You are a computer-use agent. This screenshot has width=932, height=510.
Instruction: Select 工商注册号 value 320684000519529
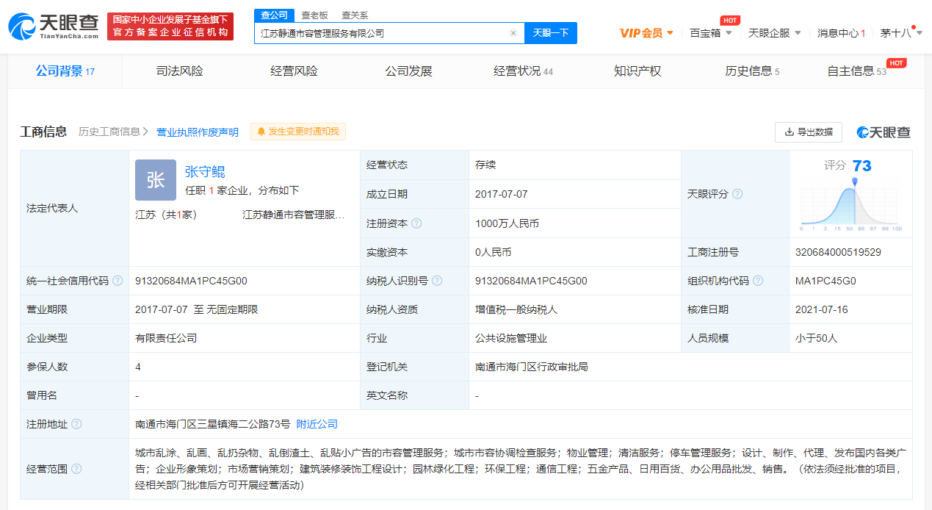click(838, 252)
